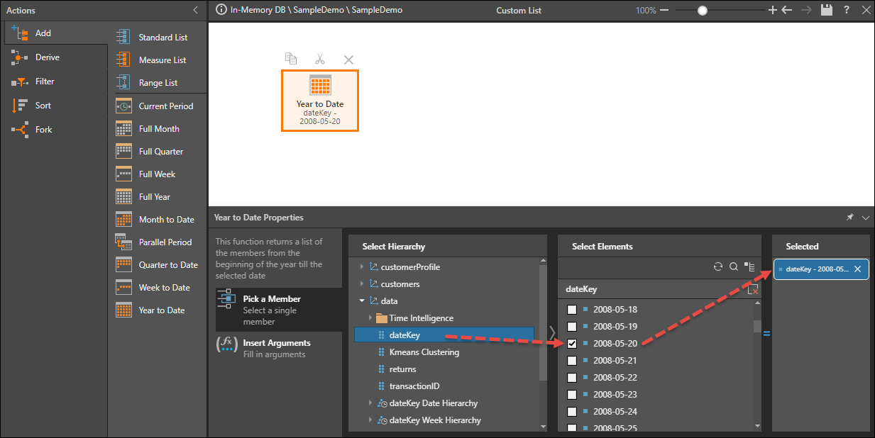Select the Sort action

55,106
